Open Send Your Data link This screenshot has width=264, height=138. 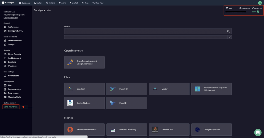coord(10,107)
